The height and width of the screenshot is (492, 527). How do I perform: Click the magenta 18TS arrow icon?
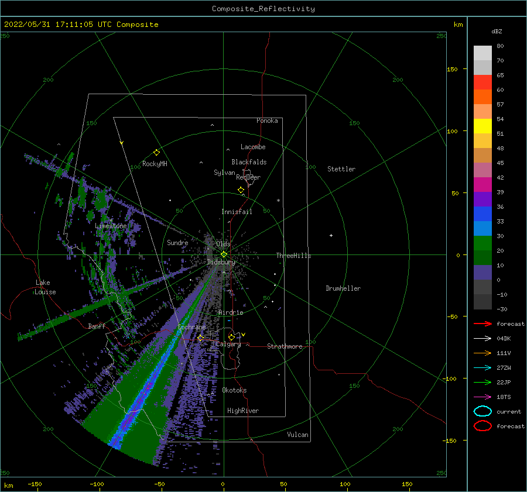[482, 397]
